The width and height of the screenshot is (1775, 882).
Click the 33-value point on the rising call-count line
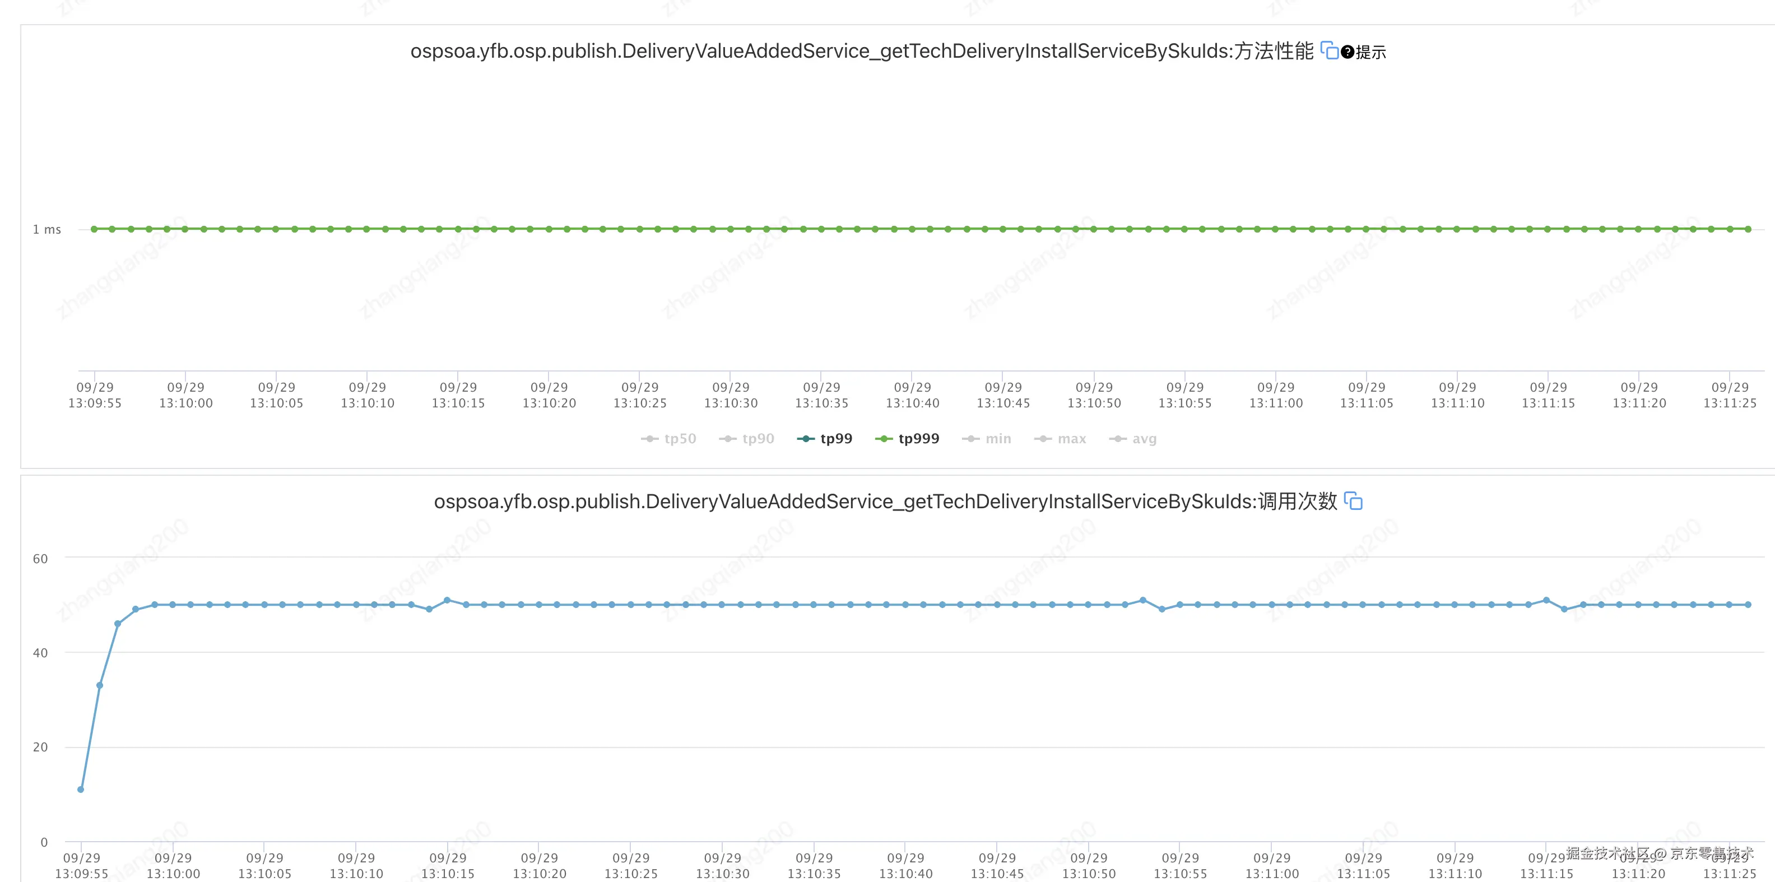(99, 686)
